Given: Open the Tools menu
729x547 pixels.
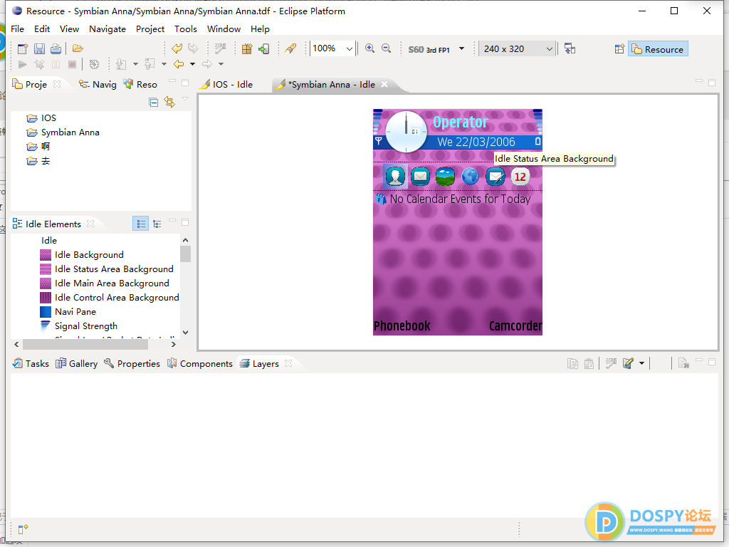Looking at the screenshot, I should (x=186, y=28).
